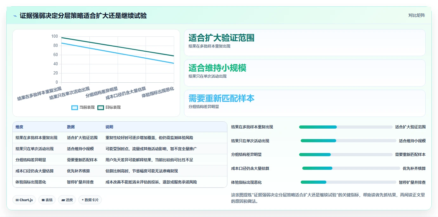Screen dimensions: 438x217
Task: Click table cell 暂停扩量并排查
Action: point(80,182)
